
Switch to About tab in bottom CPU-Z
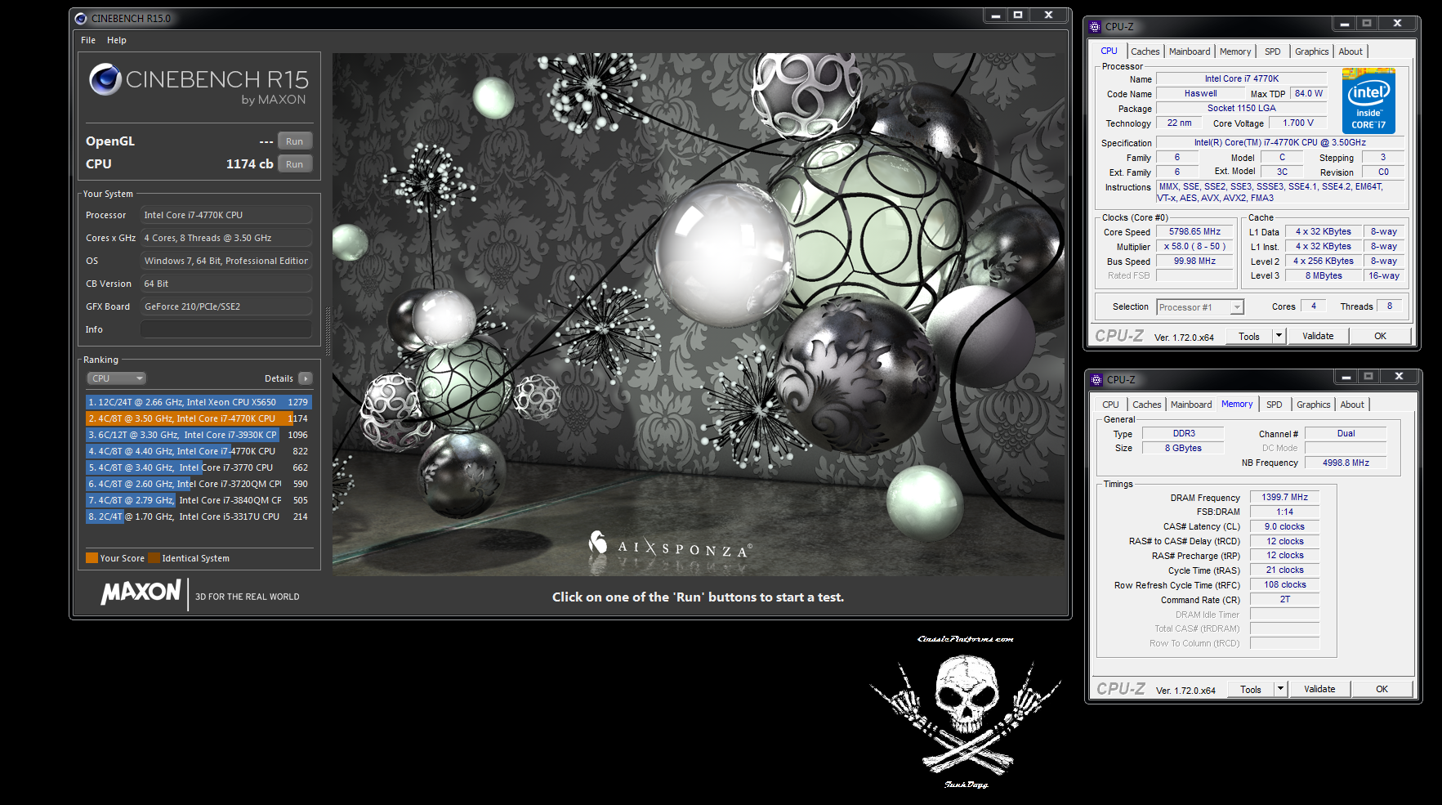coord(1352,405)
